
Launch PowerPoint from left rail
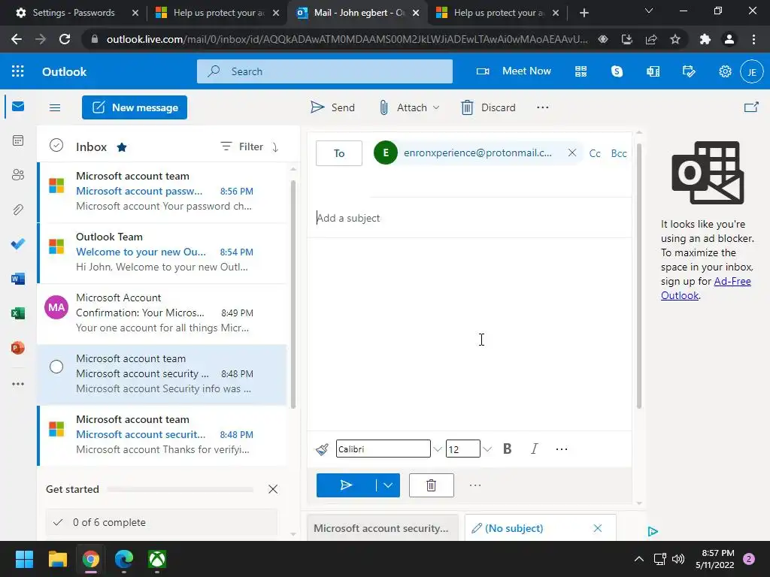pos(18,348)
